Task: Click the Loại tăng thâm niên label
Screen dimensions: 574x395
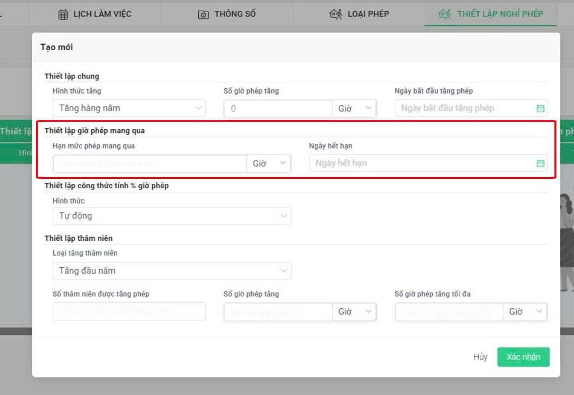Action: click(x=85, y=253)
